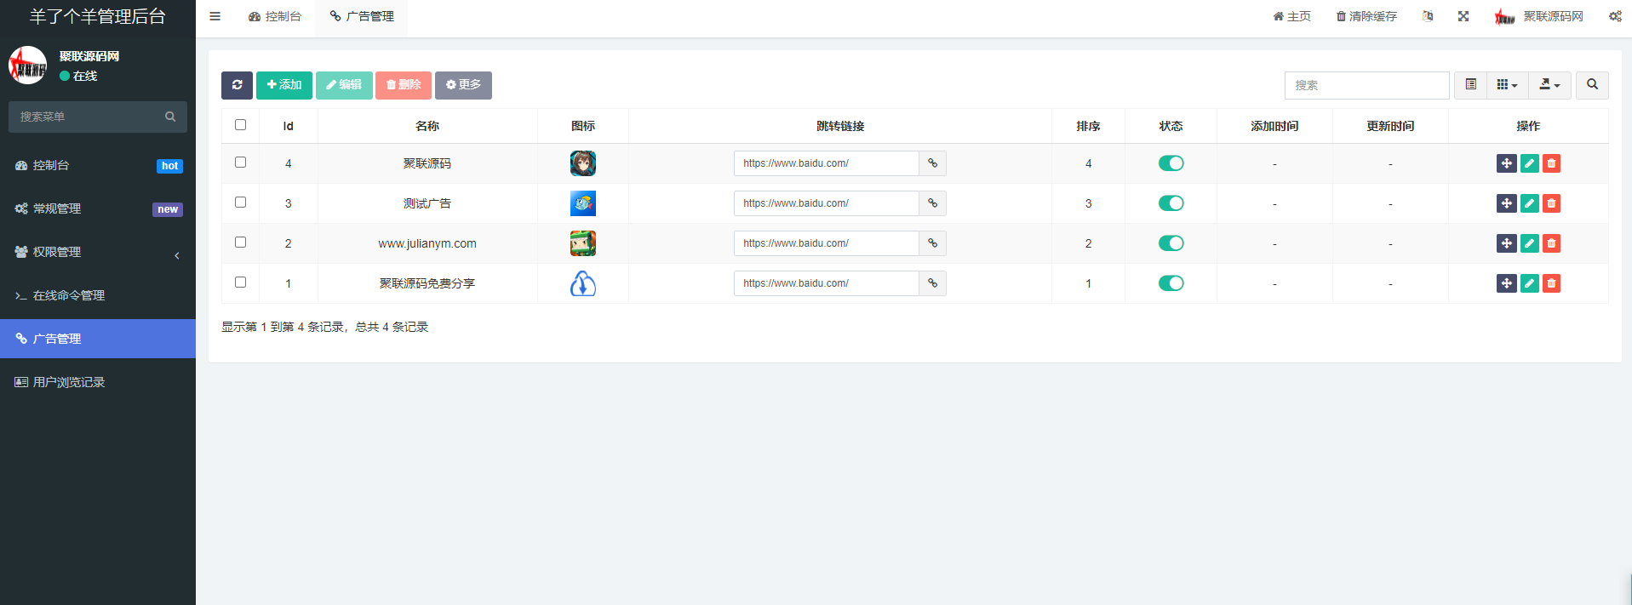Open 控制台 in the sidebar
The width and height of the screenshot is (1632, 605).
pyautogui.click(x=98, y=165)
